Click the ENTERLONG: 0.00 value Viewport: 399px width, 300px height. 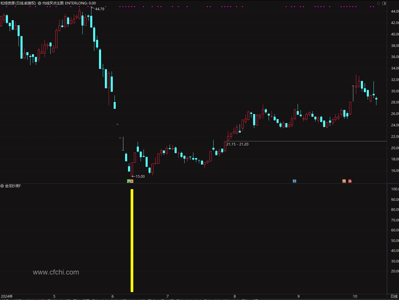(80, 3)
